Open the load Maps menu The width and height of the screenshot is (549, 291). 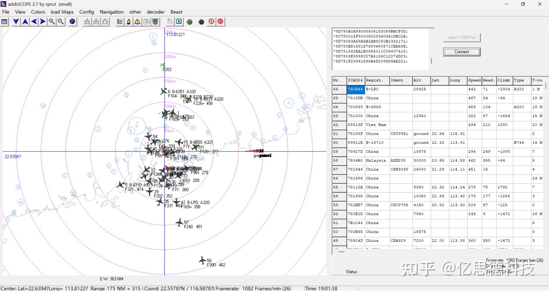point(62,12)
